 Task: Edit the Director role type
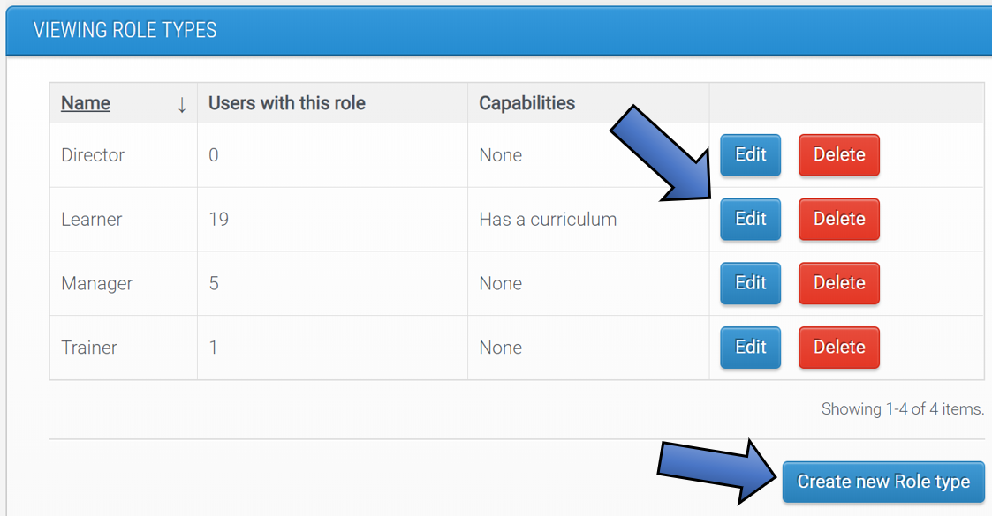pos(750,154)
